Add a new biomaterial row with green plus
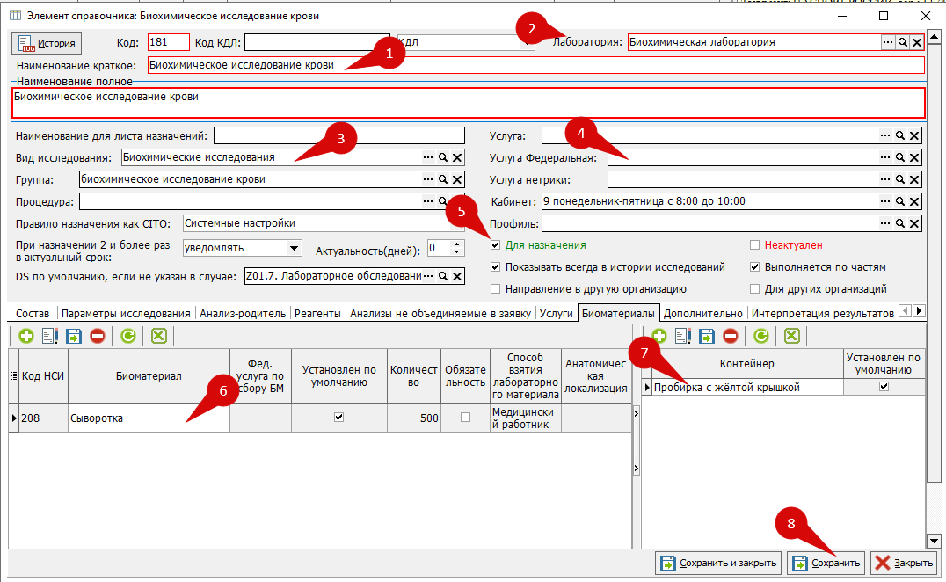Viewport: 946px width, 582px height. coord(26,336)
